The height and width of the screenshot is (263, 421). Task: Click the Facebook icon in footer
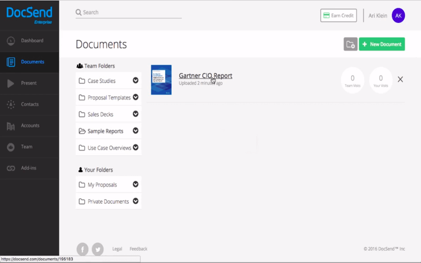tap(82, 249)
